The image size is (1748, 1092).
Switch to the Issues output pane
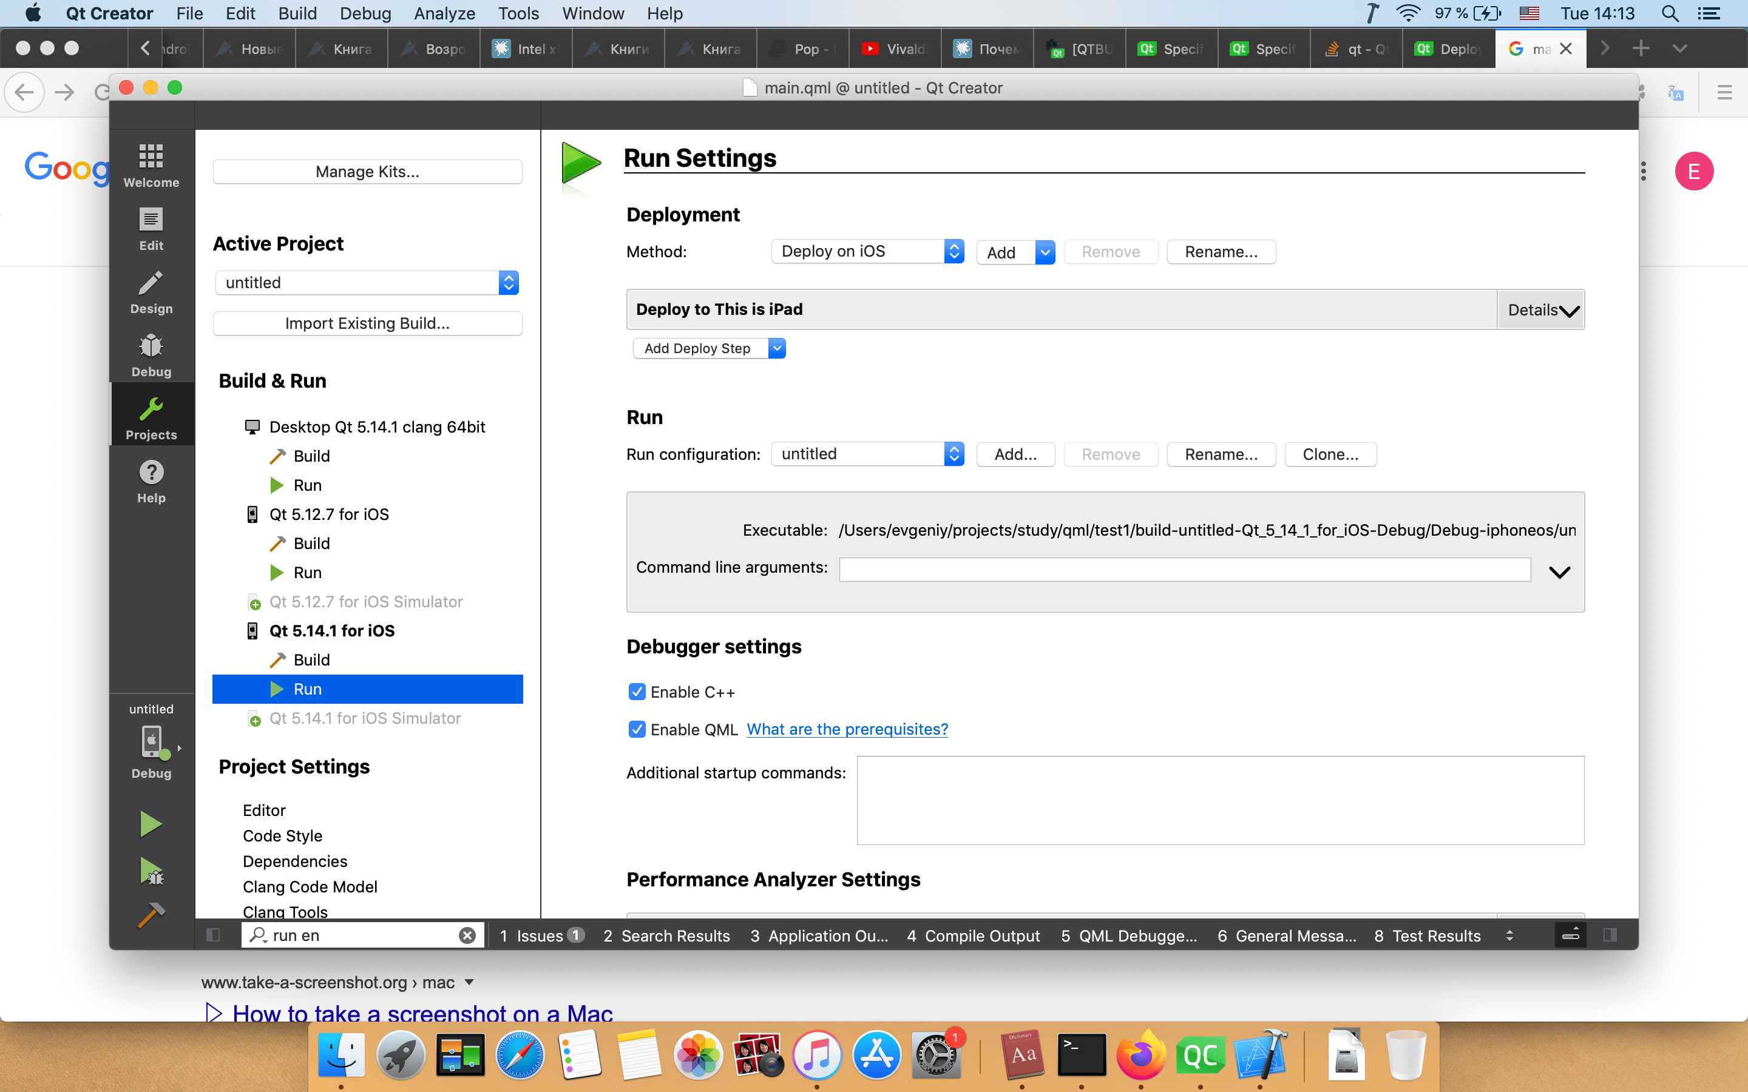click(542, 935)
